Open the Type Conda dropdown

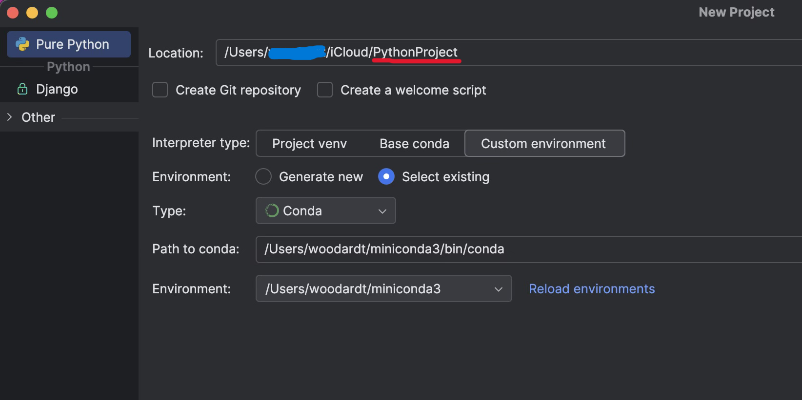click(325, 210)
